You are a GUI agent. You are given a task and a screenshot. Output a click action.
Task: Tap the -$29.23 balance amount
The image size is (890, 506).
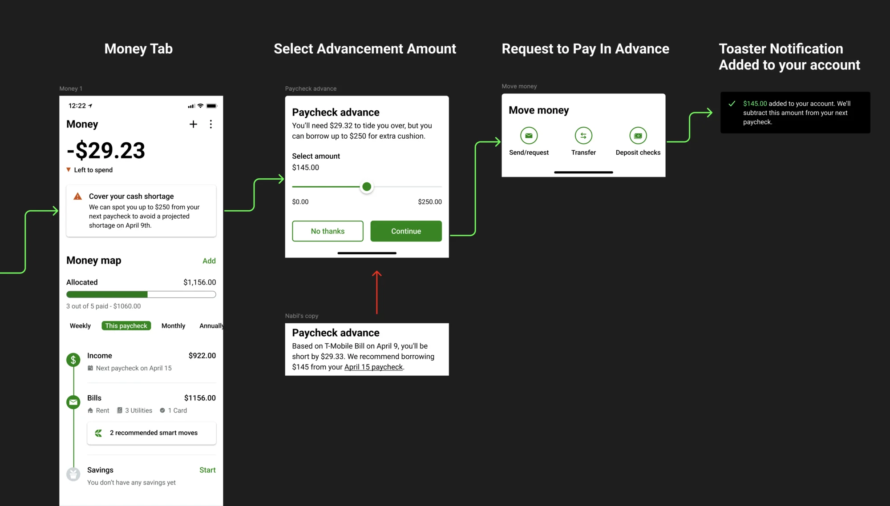[x=106, y=150]
